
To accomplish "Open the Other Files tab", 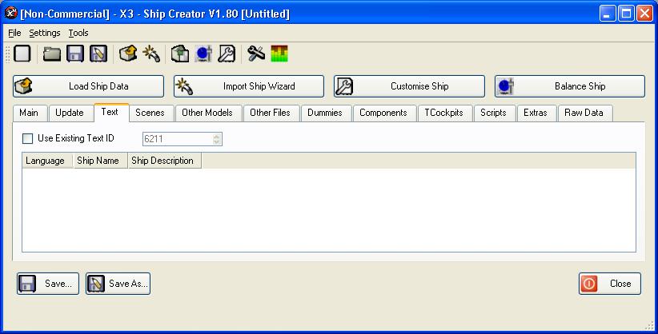I will click(x=270, y=113).
